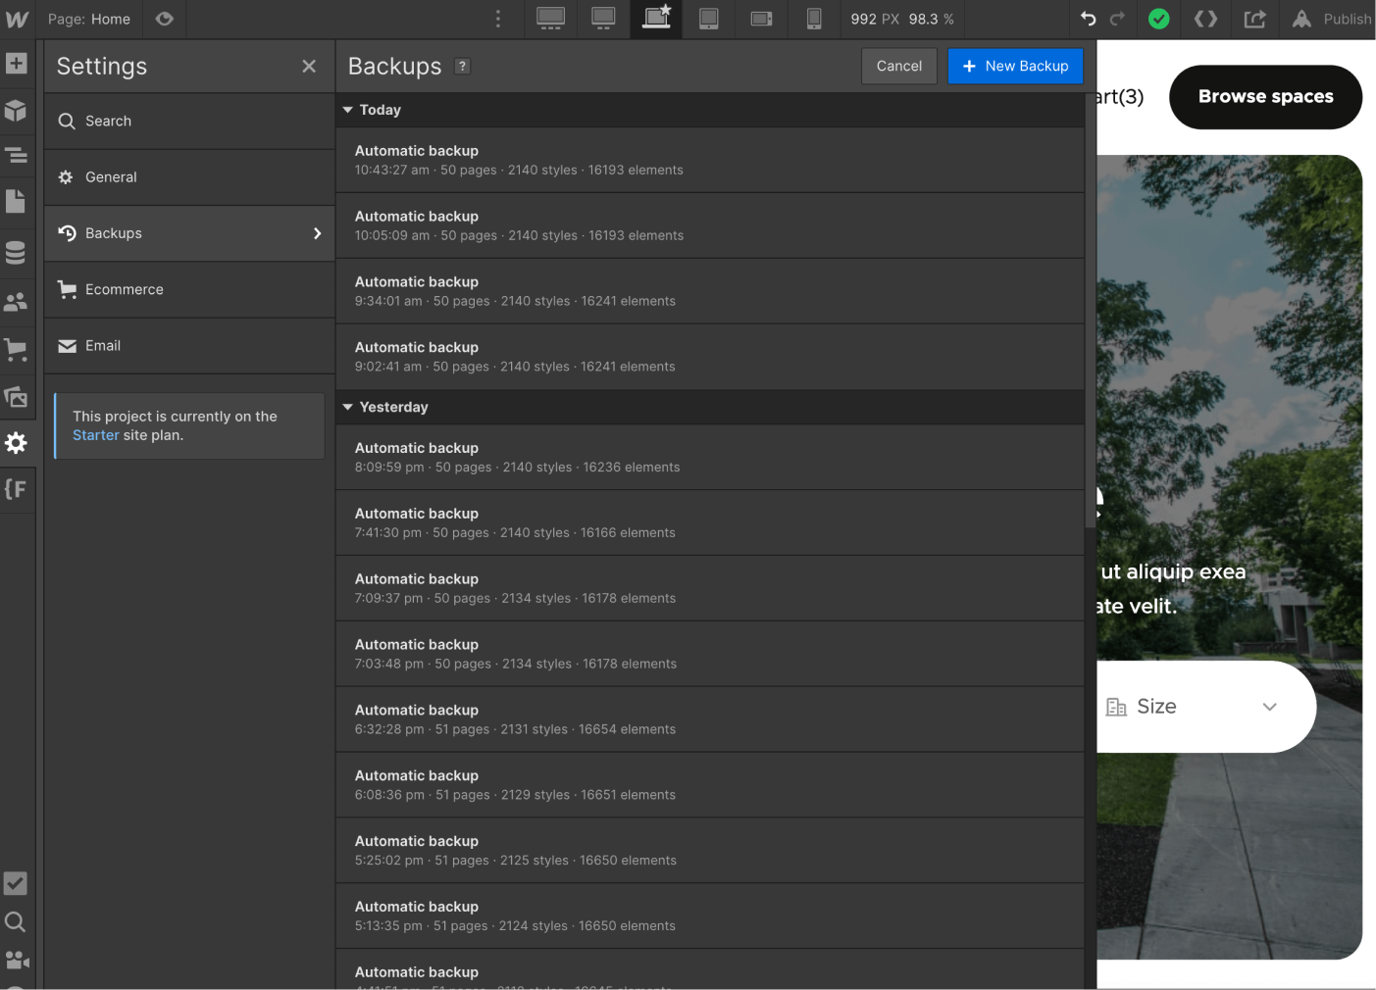Select the 9:34:01 am automatic backup
1376x990 pixels.
pos(710,291)
